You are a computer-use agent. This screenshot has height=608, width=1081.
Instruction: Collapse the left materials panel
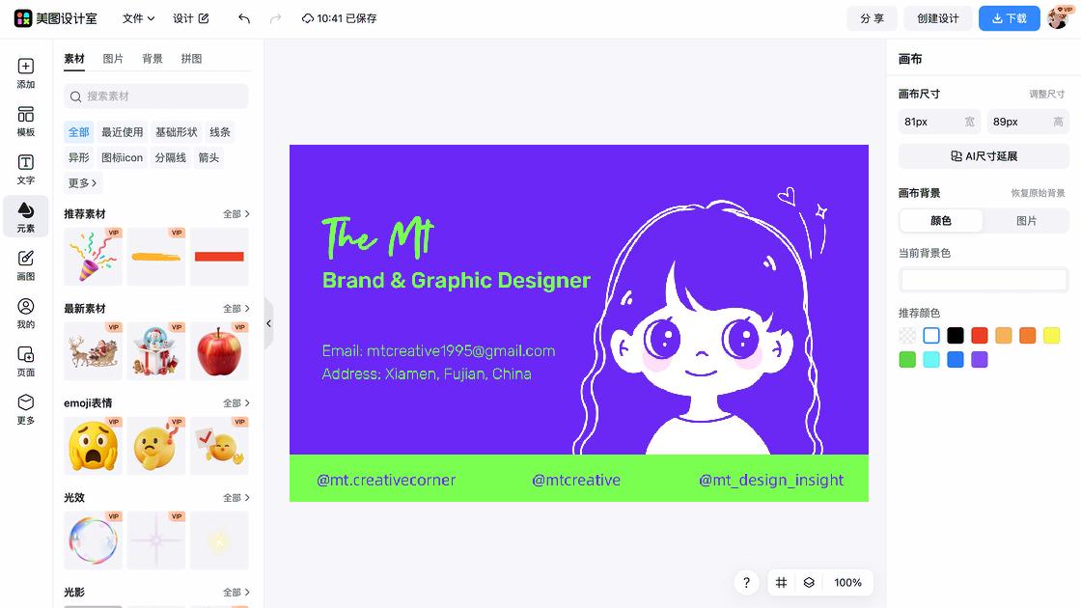268,324
